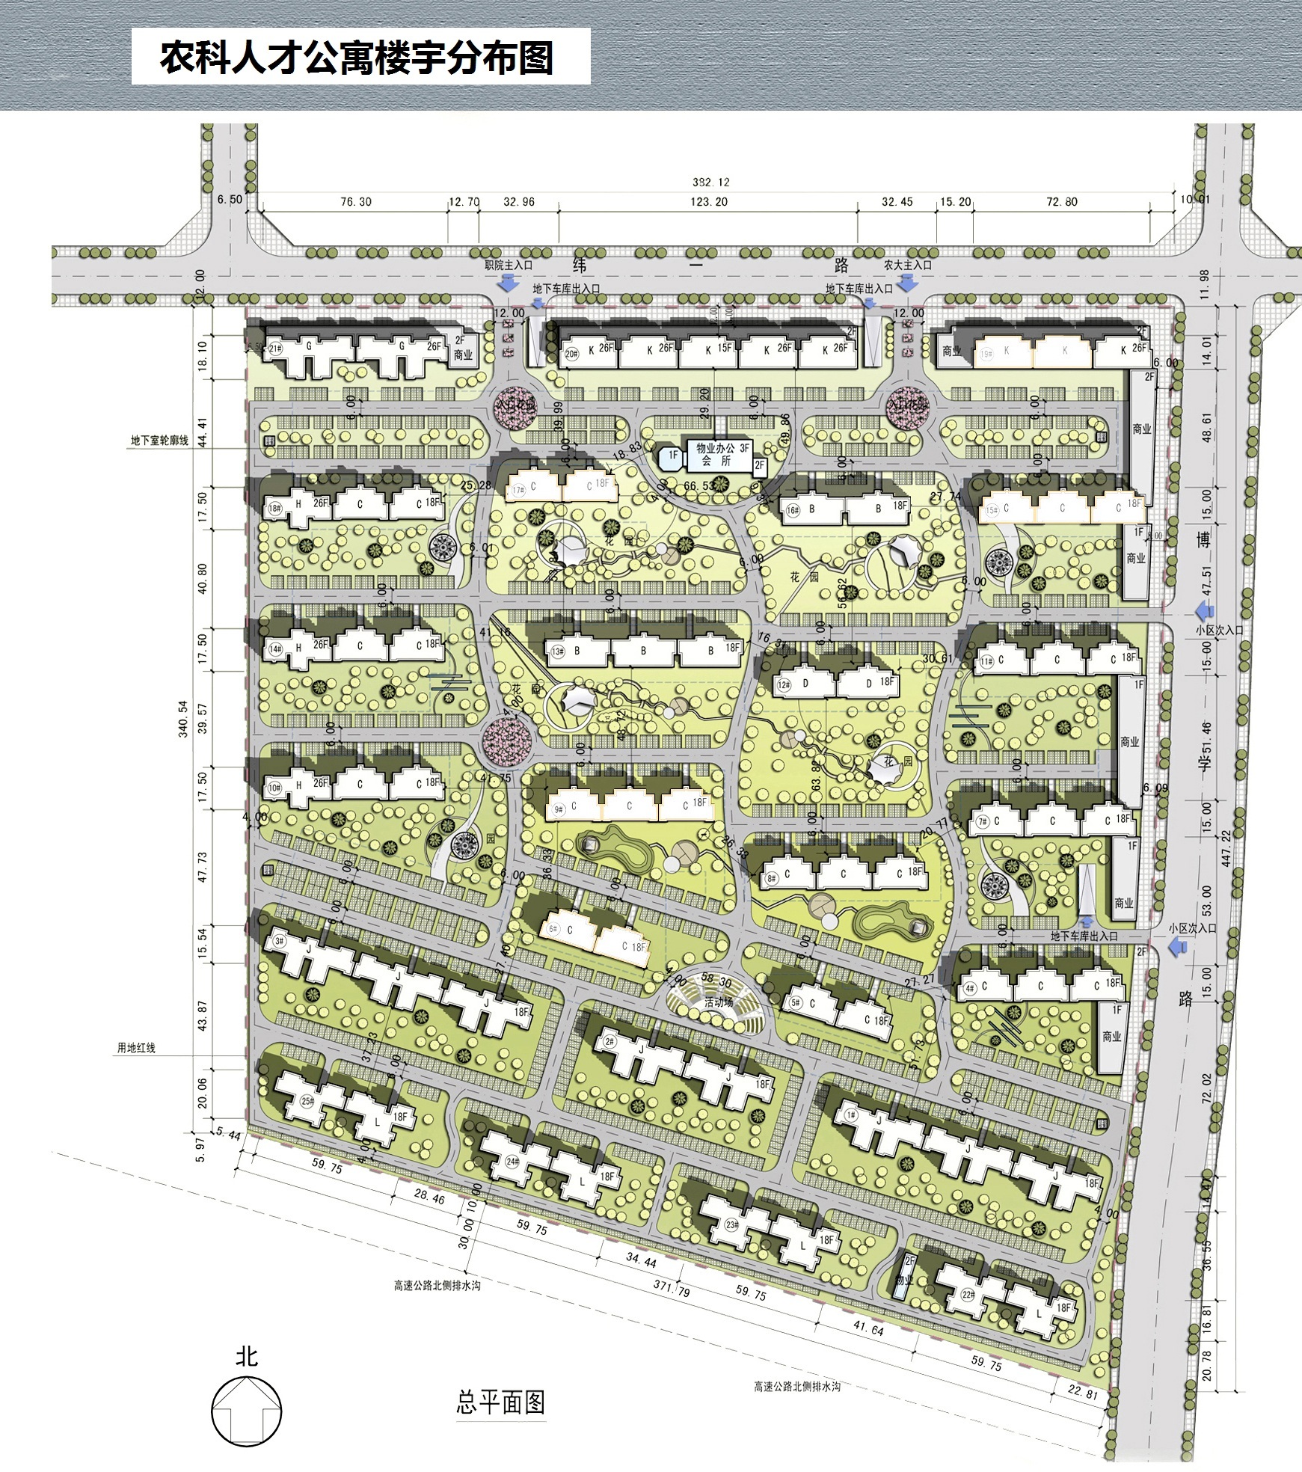Select the 20# building number marker
Screen dimensions: 1302x1472
(x=572, y=354)
